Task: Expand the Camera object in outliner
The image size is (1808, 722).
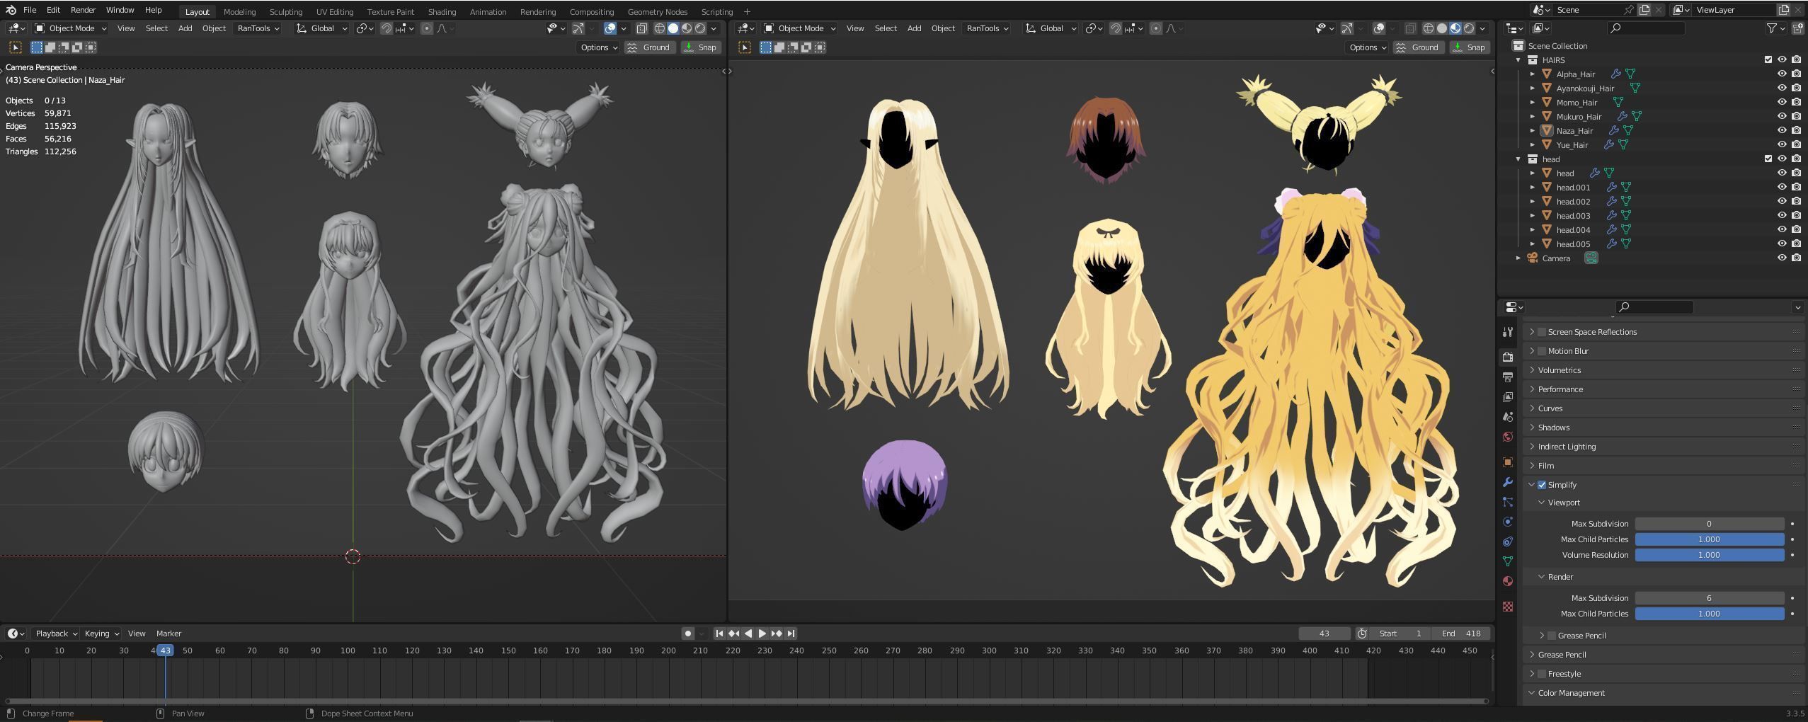Action: point(1518,258)
